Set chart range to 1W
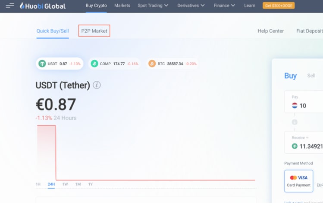The image size is (323, 207). (x=65, y=184)
